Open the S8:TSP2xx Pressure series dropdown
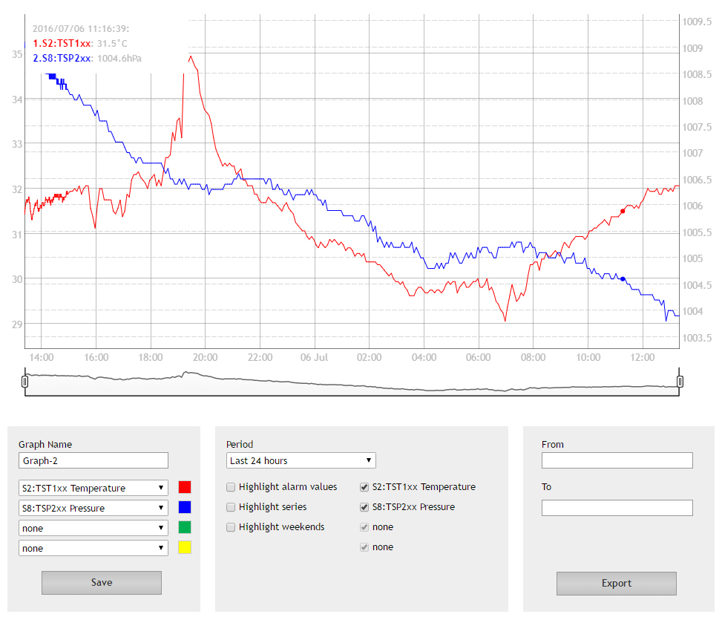 pyautogui.click(x=93, y=508)
